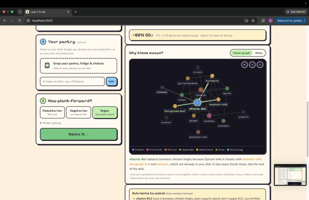Switch to Flavor graph view
Viewport: 309px width, 200px height.
point(242,53)
